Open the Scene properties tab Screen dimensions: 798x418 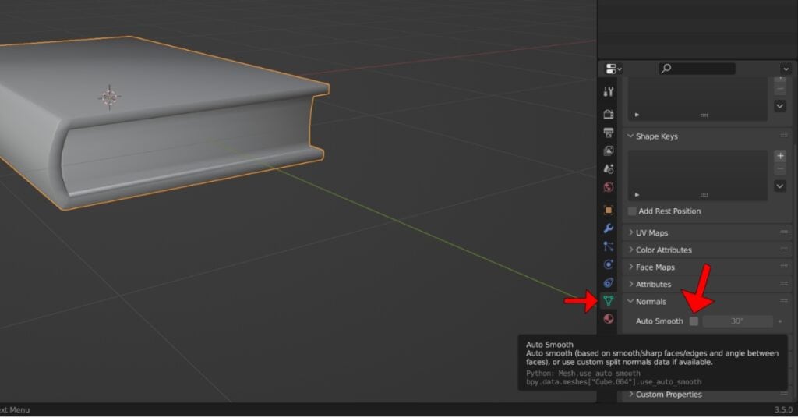pos(609,168)
